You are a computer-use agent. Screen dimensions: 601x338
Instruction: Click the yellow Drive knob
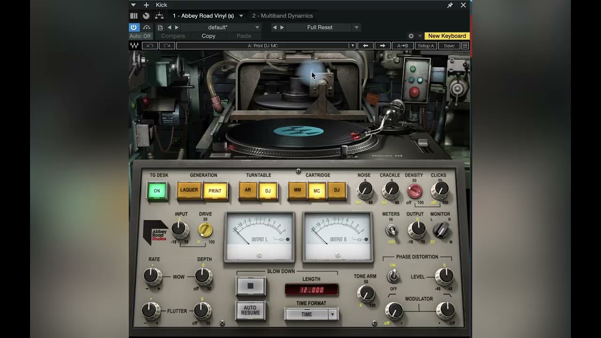point(205,230)
